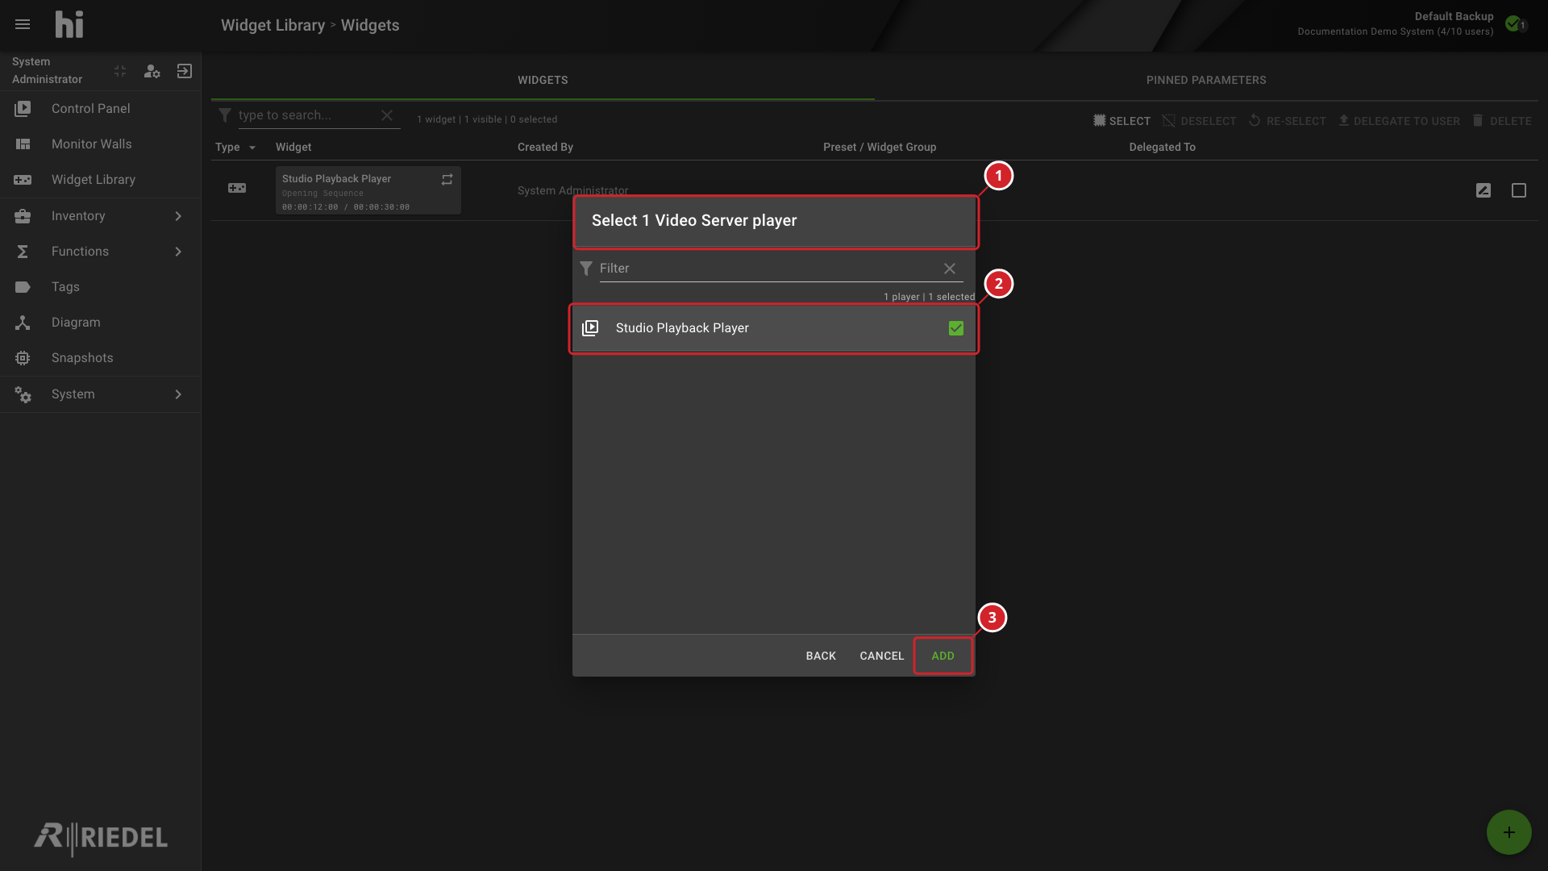Switch to the WIDGETS tab
Viewport: 1548px width, 871px height.
543,80
